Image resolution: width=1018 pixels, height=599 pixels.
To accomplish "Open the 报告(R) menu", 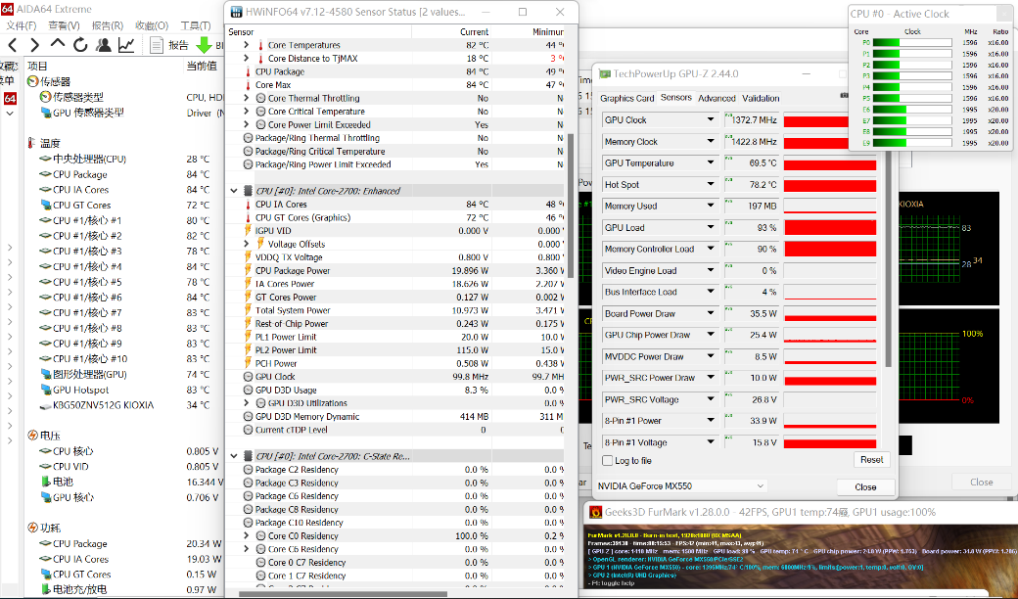I will click(107, 25).
